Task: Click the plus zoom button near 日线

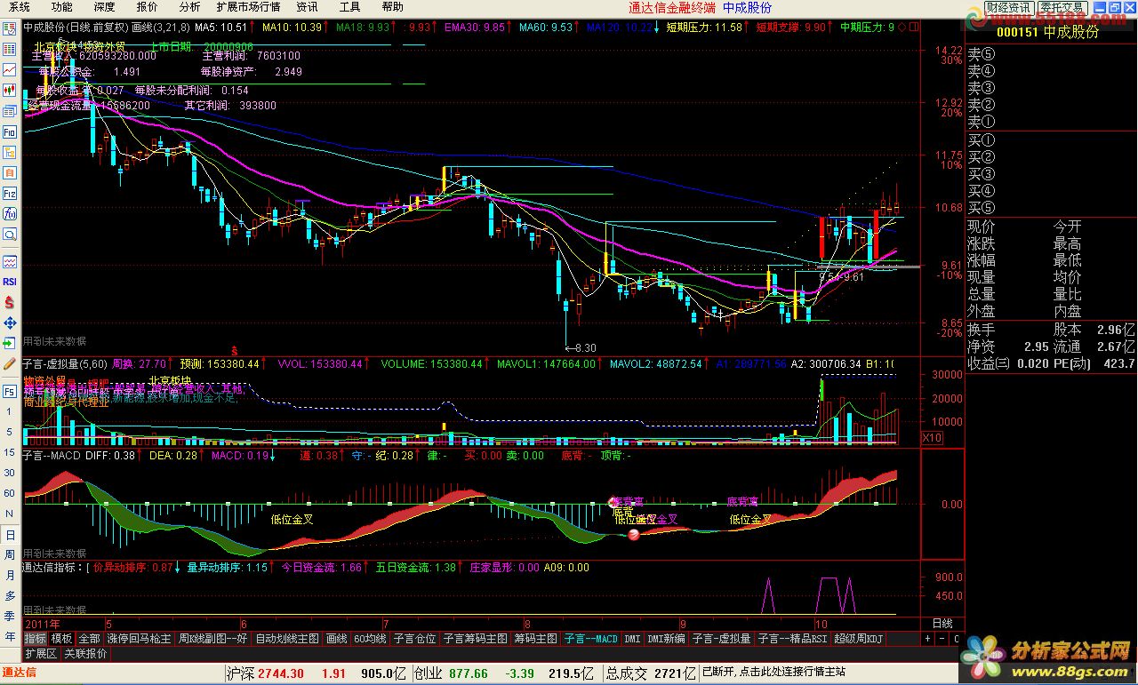Action: click(x=927, y=639)
